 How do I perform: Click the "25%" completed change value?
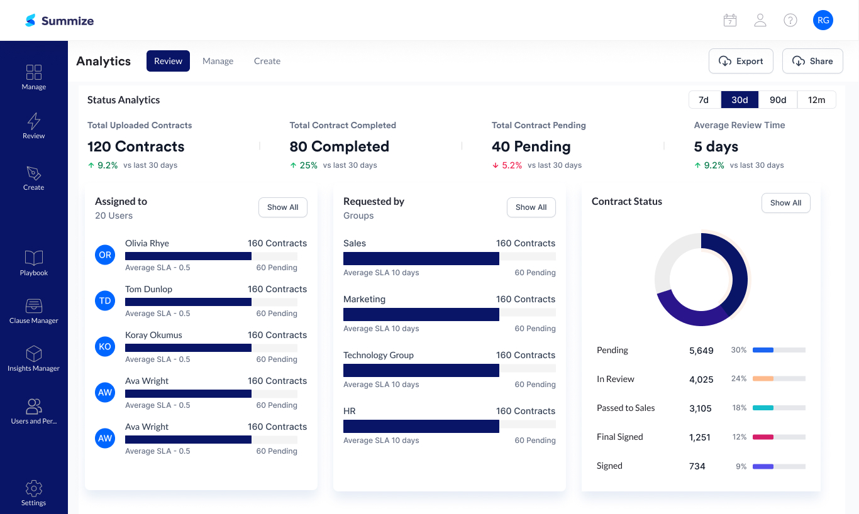click(309, 165)
